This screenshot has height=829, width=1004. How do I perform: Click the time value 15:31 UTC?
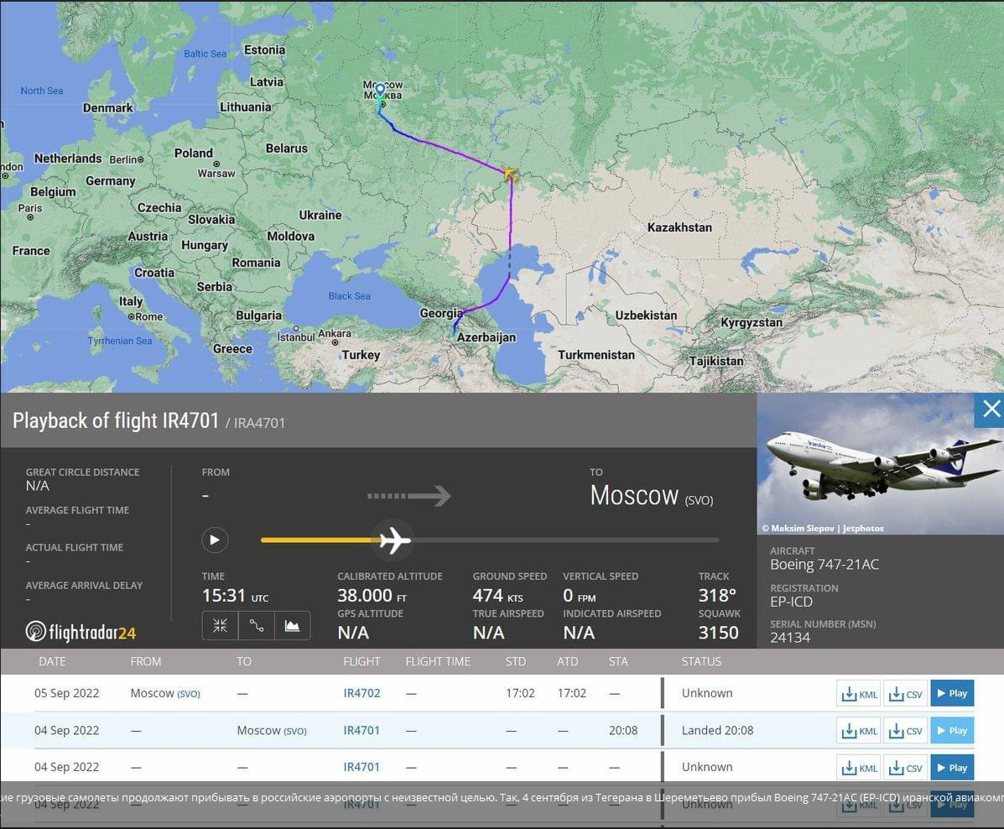click(235, 596)
